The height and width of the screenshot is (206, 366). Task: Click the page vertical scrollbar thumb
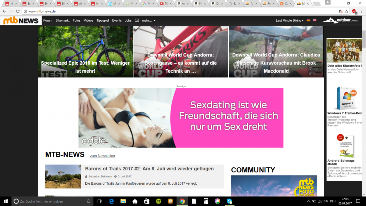click(x=364, y=39)
